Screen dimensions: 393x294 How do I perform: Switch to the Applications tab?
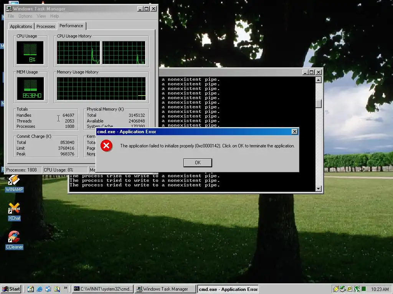point(21,26)
